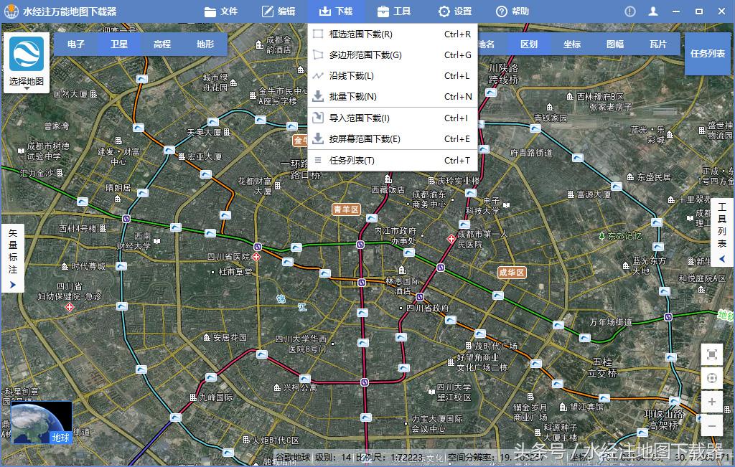
Task: Click the user account icon
Action: pyautogui.click(x=653, y=11)
